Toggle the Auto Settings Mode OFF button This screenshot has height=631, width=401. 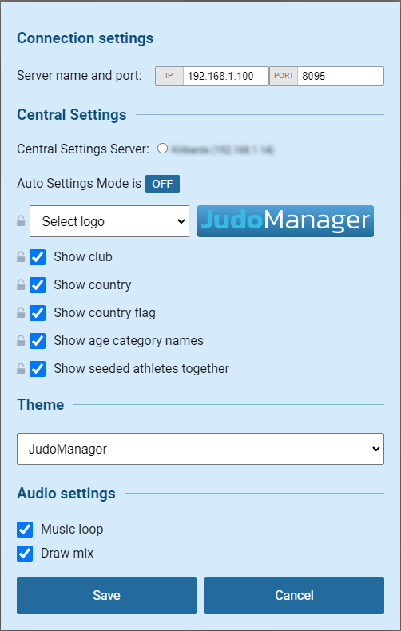pyautogui.click(x=163, y=184)
